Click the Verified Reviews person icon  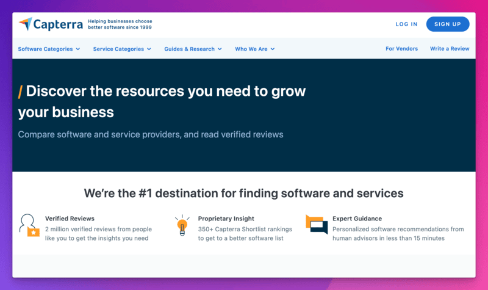tap(29, 225)
